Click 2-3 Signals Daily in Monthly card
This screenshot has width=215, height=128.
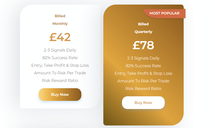[60, 50]
